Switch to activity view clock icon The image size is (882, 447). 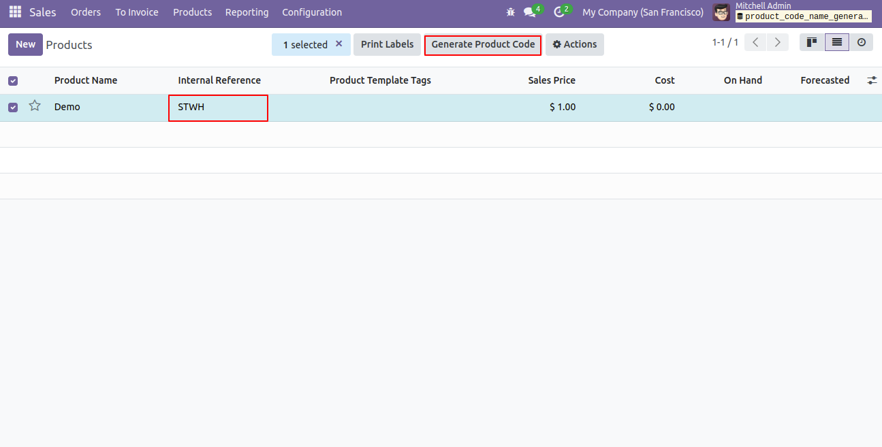862,42
